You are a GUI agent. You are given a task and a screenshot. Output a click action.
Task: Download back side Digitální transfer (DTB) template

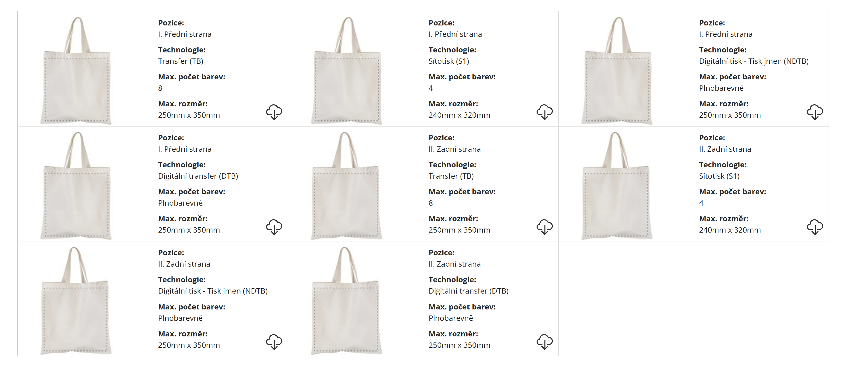click(545, 342)
